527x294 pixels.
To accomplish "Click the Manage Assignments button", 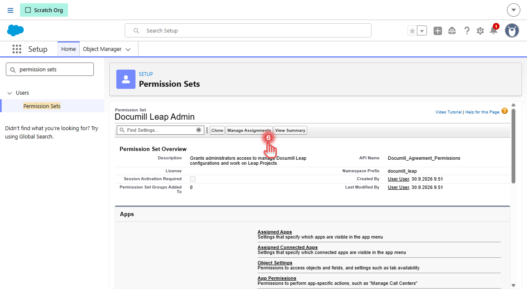I will tap(249, 131).
